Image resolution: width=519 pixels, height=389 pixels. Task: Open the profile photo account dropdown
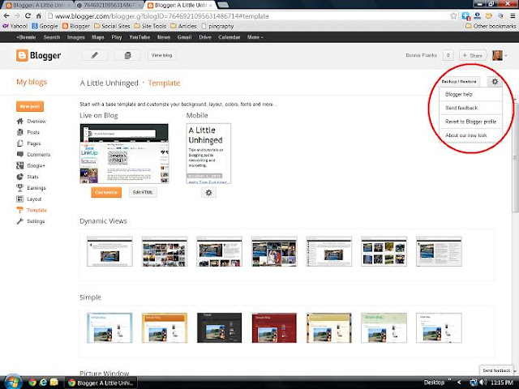tap(500, 55)
